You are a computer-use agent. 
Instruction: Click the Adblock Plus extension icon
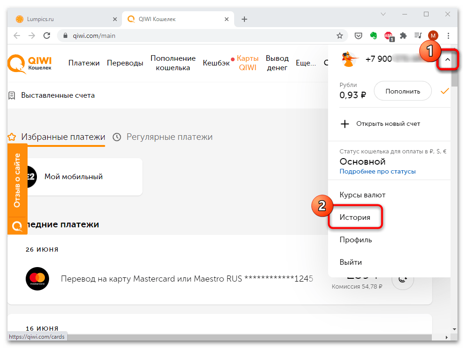click(388, 36)
